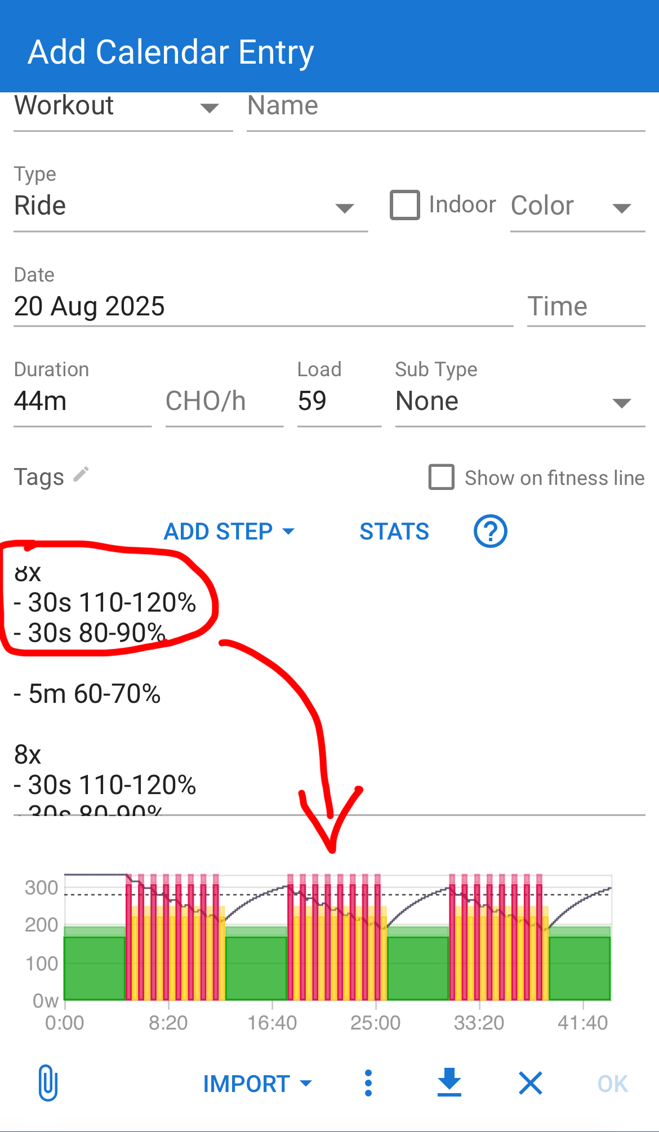
Task: Click the X cancel icon
Action: tap(530, 1083)
